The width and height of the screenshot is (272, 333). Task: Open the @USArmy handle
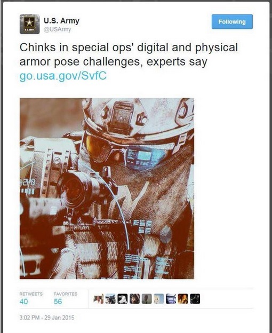[57, 29]
